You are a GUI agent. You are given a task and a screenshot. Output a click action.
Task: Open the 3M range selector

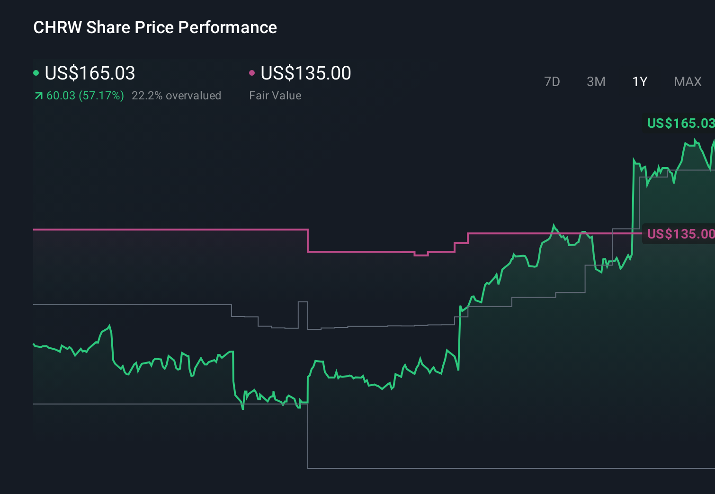596,81
